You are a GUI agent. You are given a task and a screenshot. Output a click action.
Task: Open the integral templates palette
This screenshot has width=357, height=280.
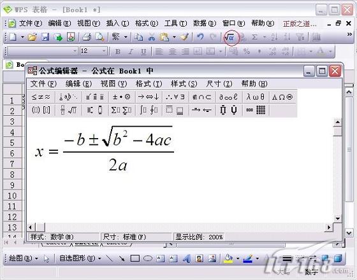(x=149, y=110)
